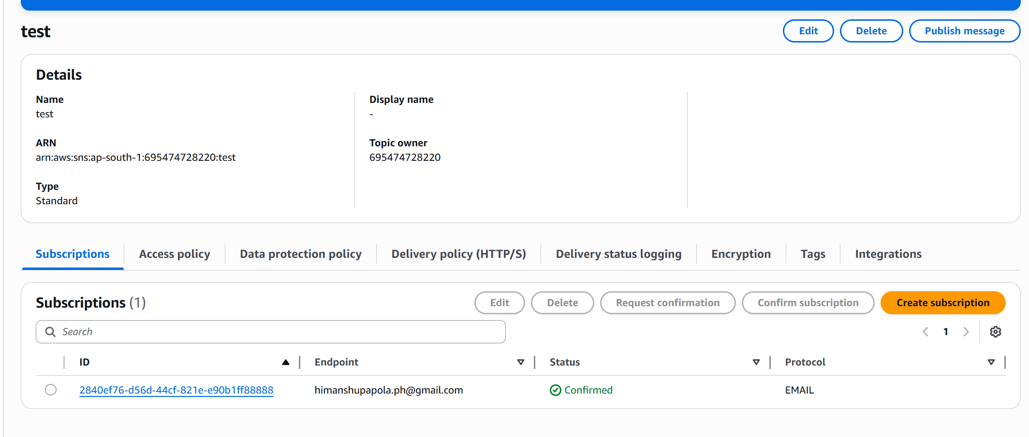This screenshot has height=437, width=1029.
Task: Switch to the Tags tab
Action: [813, 254]
